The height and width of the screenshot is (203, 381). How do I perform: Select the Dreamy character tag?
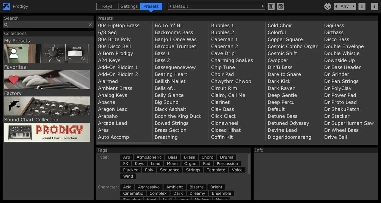(x=197, y=193)
